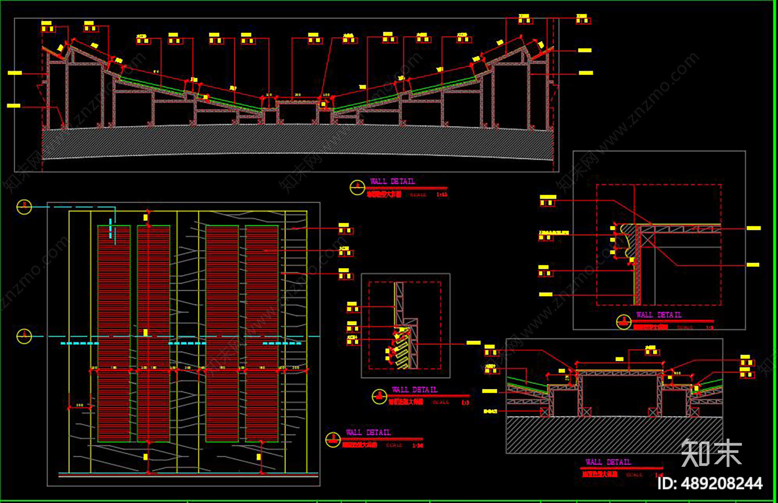The height and width of the screenshot is (503, 778).
Task: Click section marker circle on cyan stepped cut line
Action: (24, 207)
